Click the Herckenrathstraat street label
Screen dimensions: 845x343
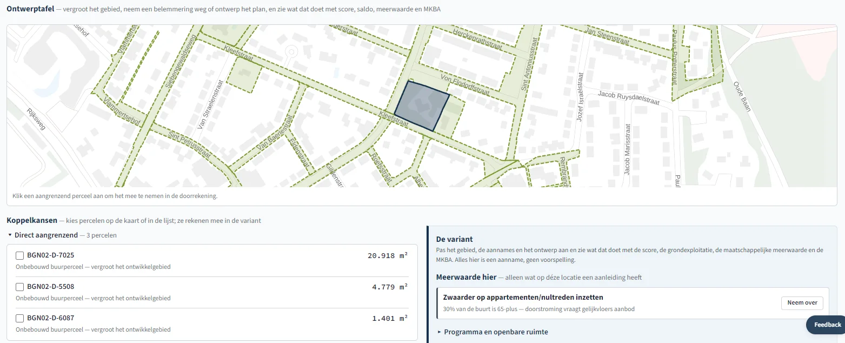click(x=476, y=39)
